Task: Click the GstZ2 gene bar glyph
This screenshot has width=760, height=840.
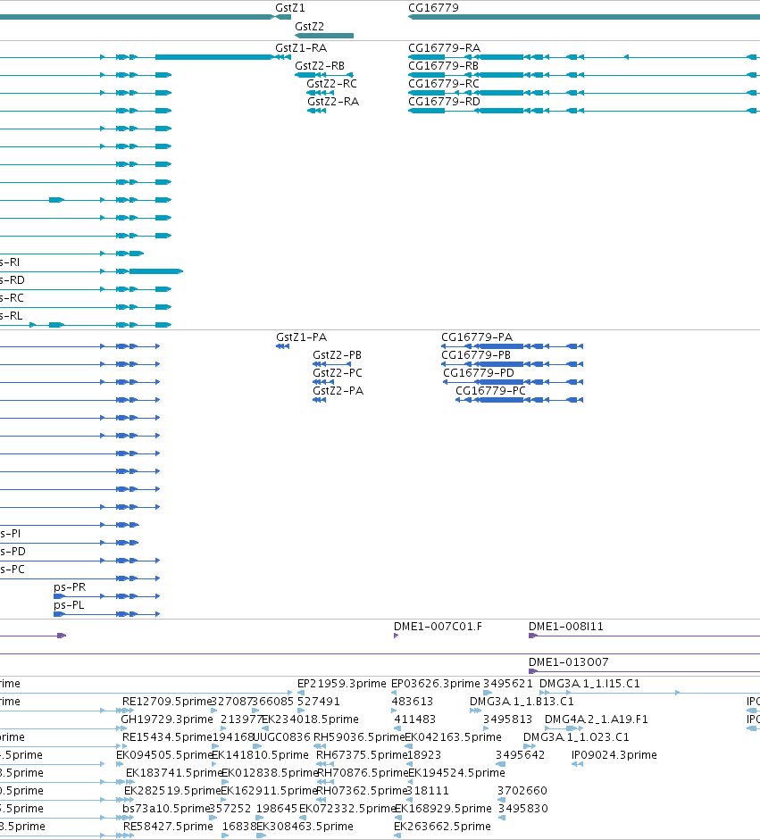Action: pyautogui.click(x=324, y=36)
